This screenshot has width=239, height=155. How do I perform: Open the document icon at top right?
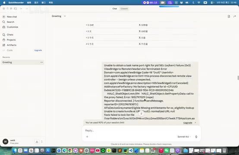point(229,16)
